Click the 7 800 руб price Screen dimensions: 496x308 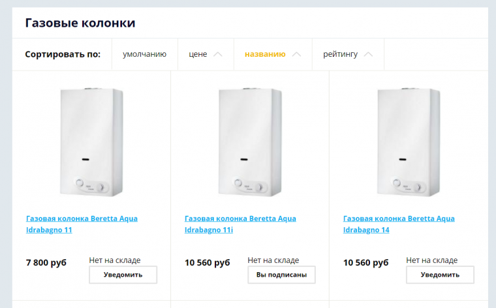46,263
